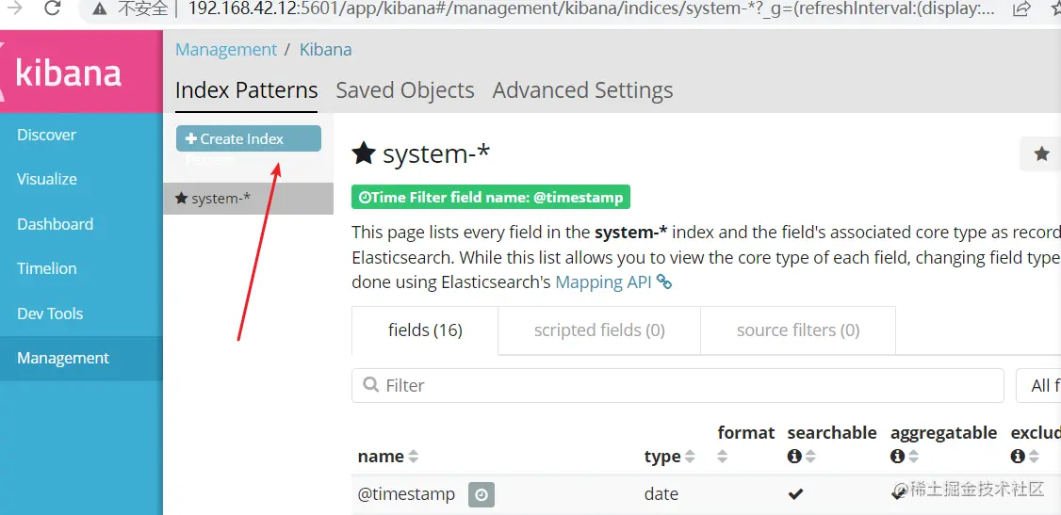Reload the page with the browser refresh icon
Viewport: 1061px width, 515px height.
(x=53, y=8)
